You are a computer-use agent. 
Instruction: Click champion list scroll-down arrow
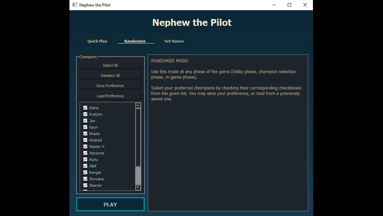[138, 187]
